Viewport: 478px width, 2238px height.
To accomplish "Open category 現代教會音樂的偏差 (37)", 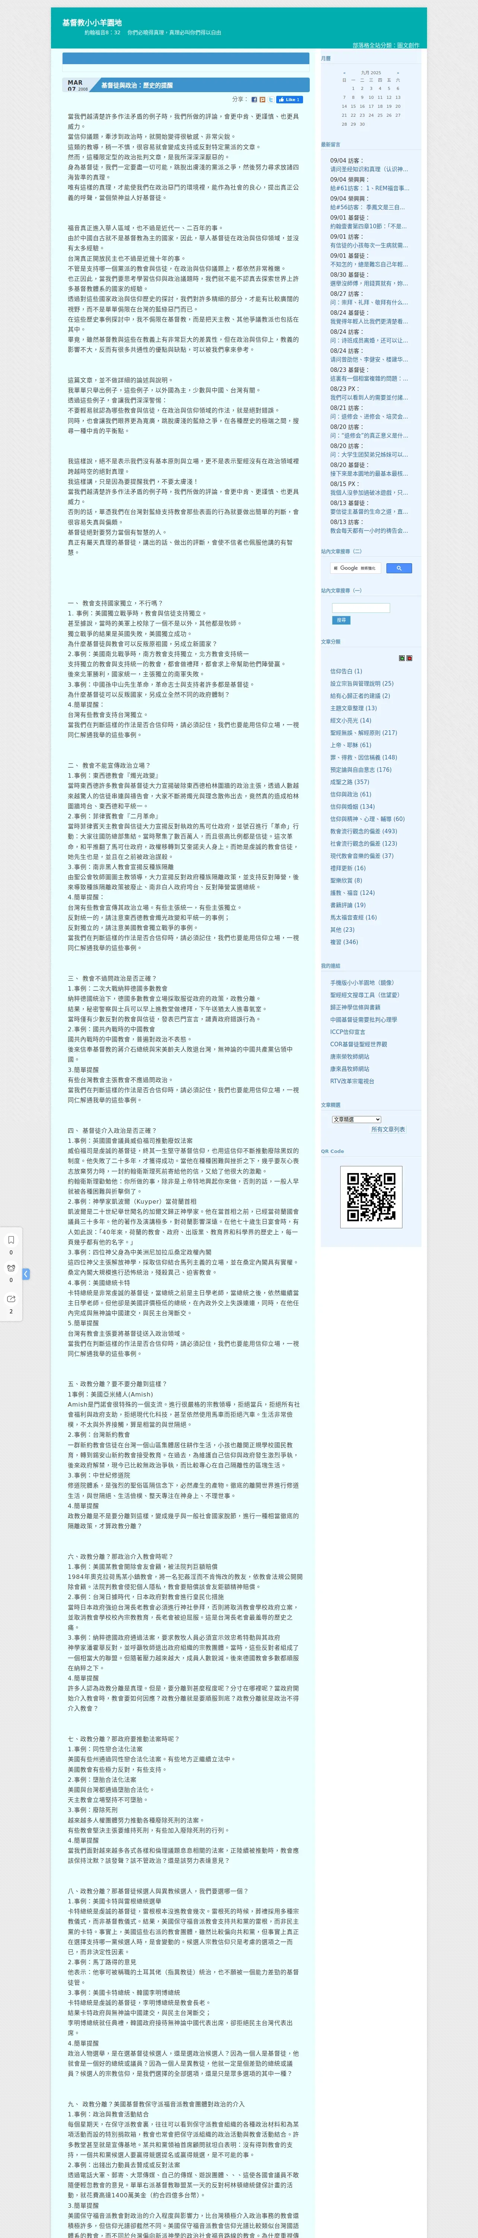I will pos(362,856).
